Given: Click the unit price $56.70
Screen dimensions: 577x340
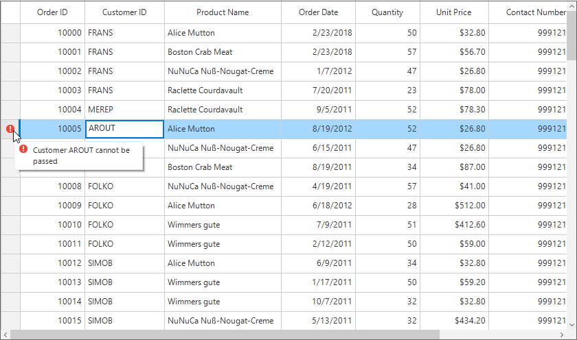Looking at the screenshot, I should 455,52.
